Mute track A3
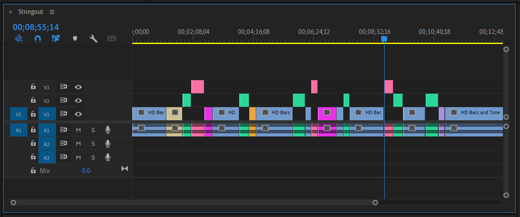Viewport: 520px width, 217px height. pos(79,157)
